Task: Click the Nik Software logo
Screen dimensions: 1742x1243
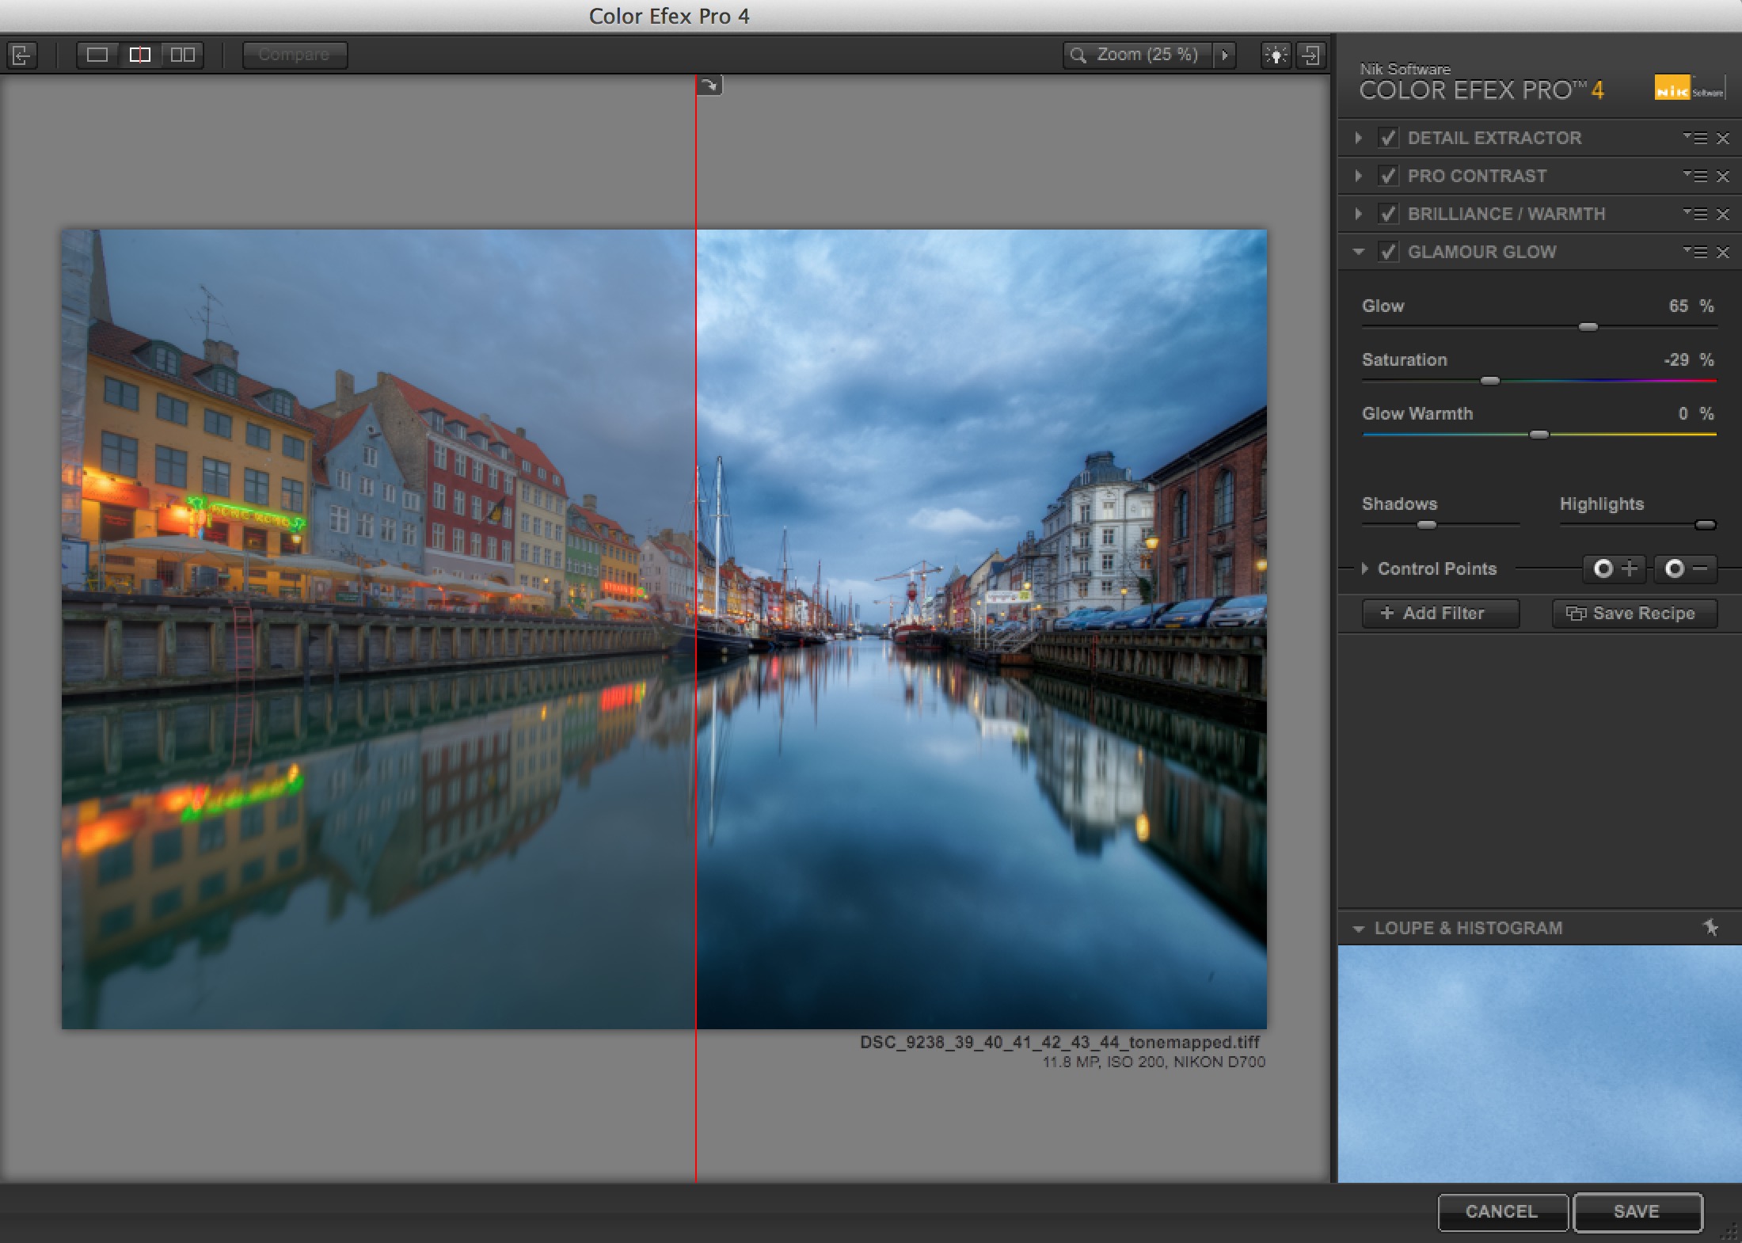Action: tap(1689, 87)
